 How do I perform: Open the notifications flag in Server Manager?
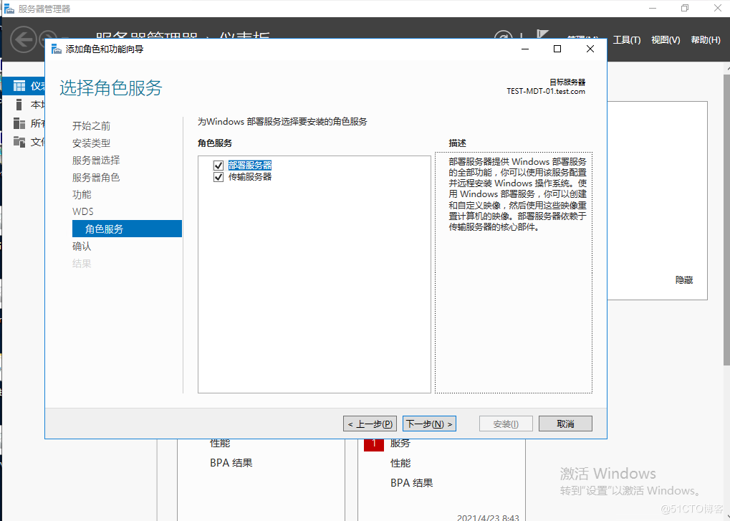pyautogui.click(x=542, y=35)
